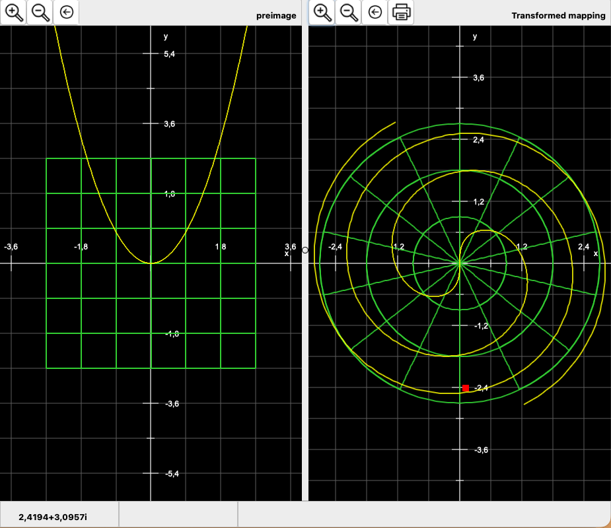
Task: Click the Transformed mapping back arrow icon
Action: [375, 12]
